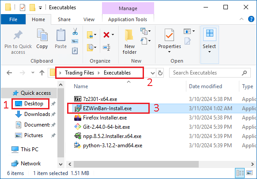This screenshot has height=179, width=257.
Task: Sort by the Type column header
Action: pos(248,86)
